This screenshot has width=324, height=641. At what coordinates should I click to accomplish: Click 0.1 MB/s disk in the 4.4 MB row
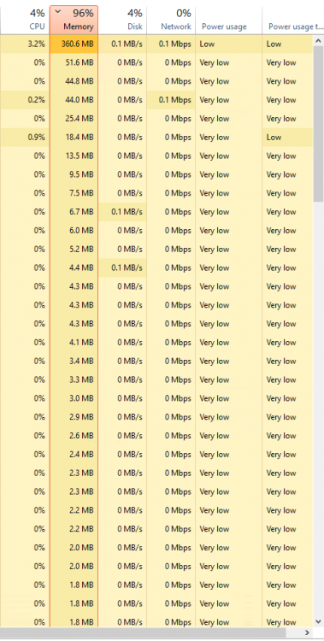(x=127, y=268)
